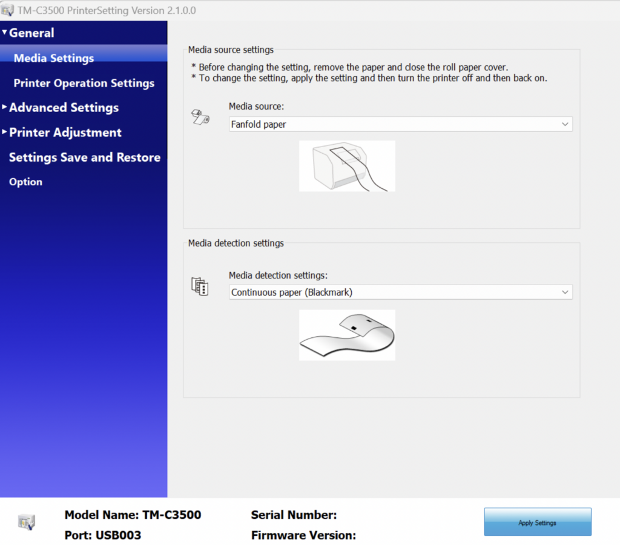Click the Model Name: TM-C3500 label
The image size is (620, 545).
coord(133,515)
